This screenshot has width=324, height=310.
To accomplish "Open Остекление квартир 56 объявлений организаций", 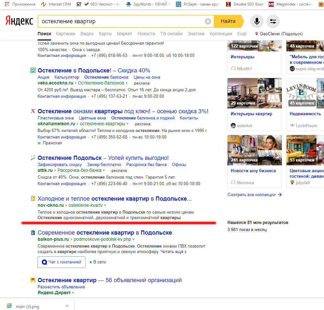I will pos(110,280).
